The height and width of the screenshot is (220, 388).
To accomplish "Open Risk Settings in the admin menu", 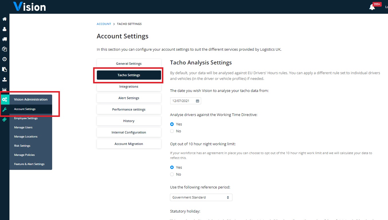I will [22, 146].
